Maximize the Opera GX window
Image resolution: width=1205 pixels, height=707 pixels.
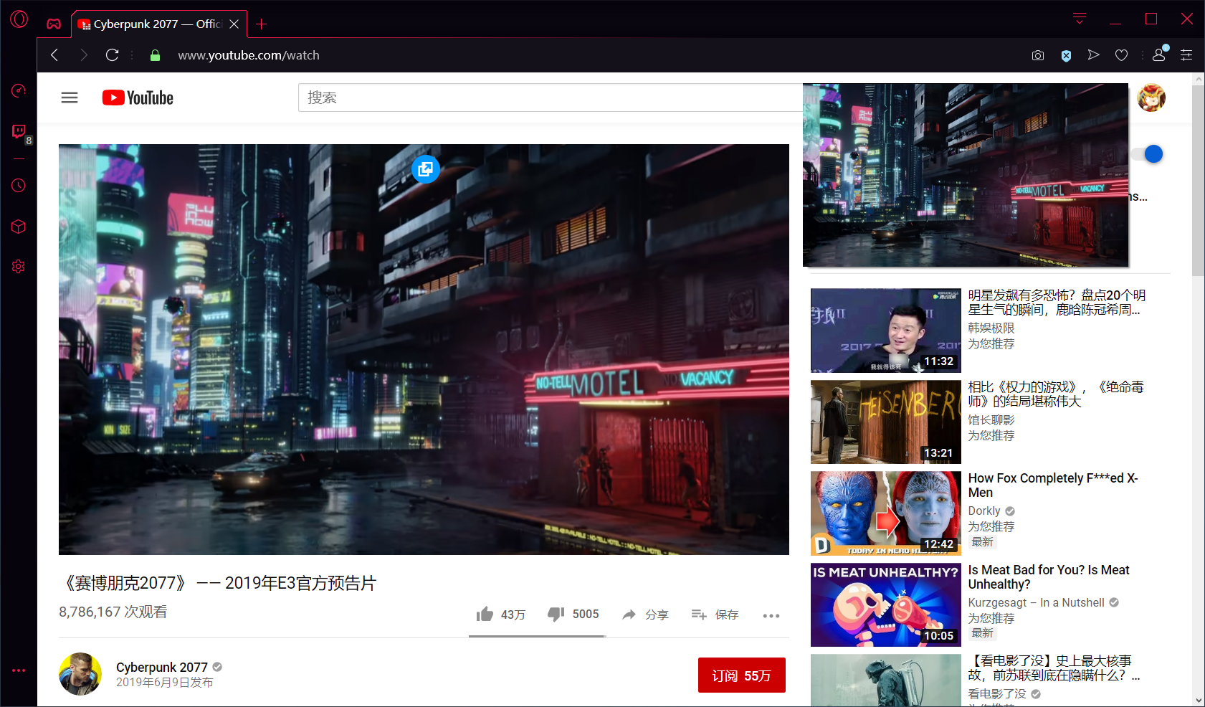coord(1151,19)
